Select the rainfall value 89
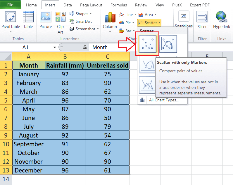The image size is (233, 185). [65, 126]
